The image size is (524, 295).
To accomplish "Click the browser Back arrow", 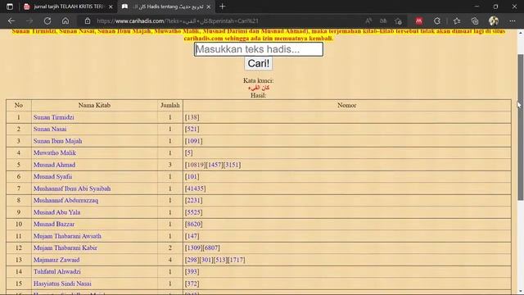I will tap(11, 20).
